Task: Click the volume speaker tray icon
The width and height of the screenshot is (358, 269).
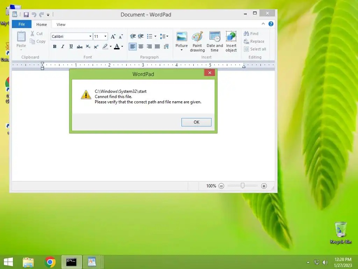Action: [x=325, y=262]
